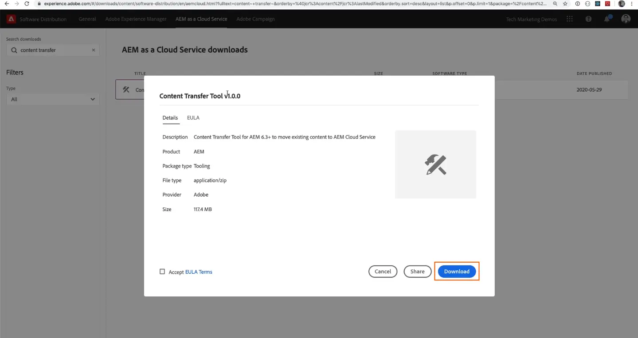638x338 pixels.
Task: Select AEM as a Cloud Service tab
Action: [201, 19]
